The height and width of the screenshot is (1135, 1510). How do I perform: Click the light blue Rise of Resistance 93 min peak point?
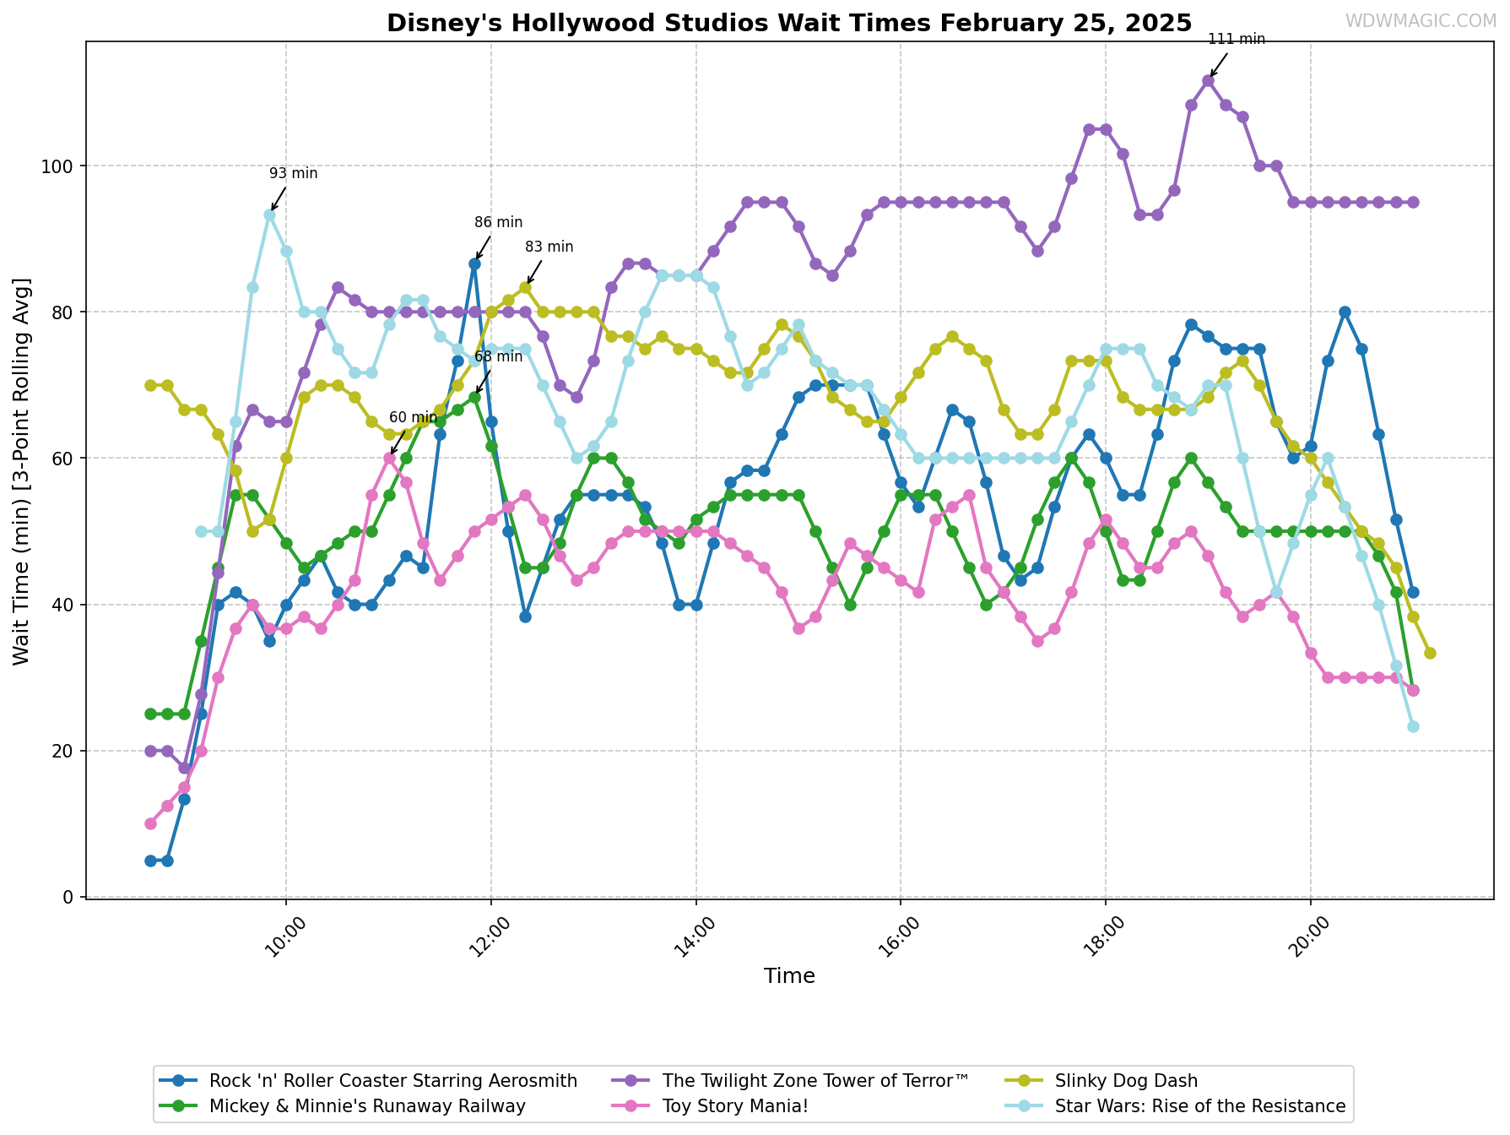(269, 215)
